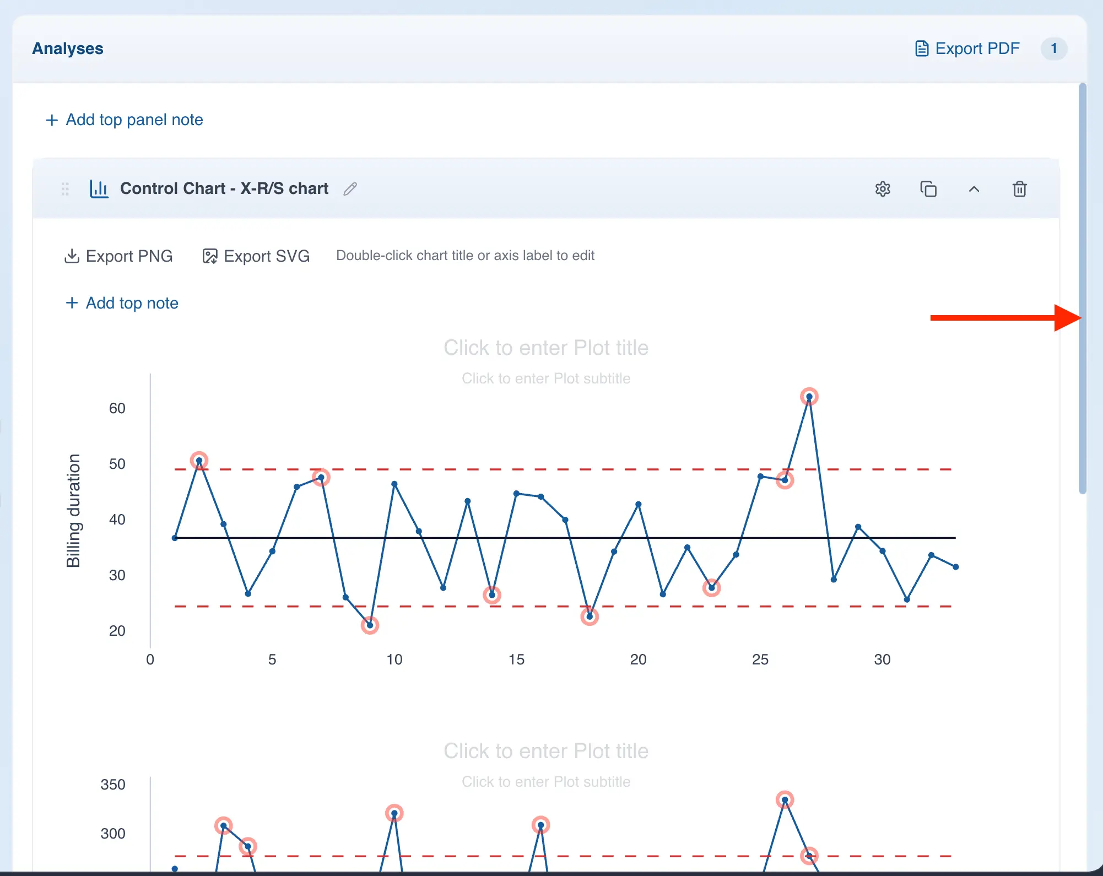Add top panel note
The height and width of the screenshot is (876, 1103).
click(x=125, y=120)
